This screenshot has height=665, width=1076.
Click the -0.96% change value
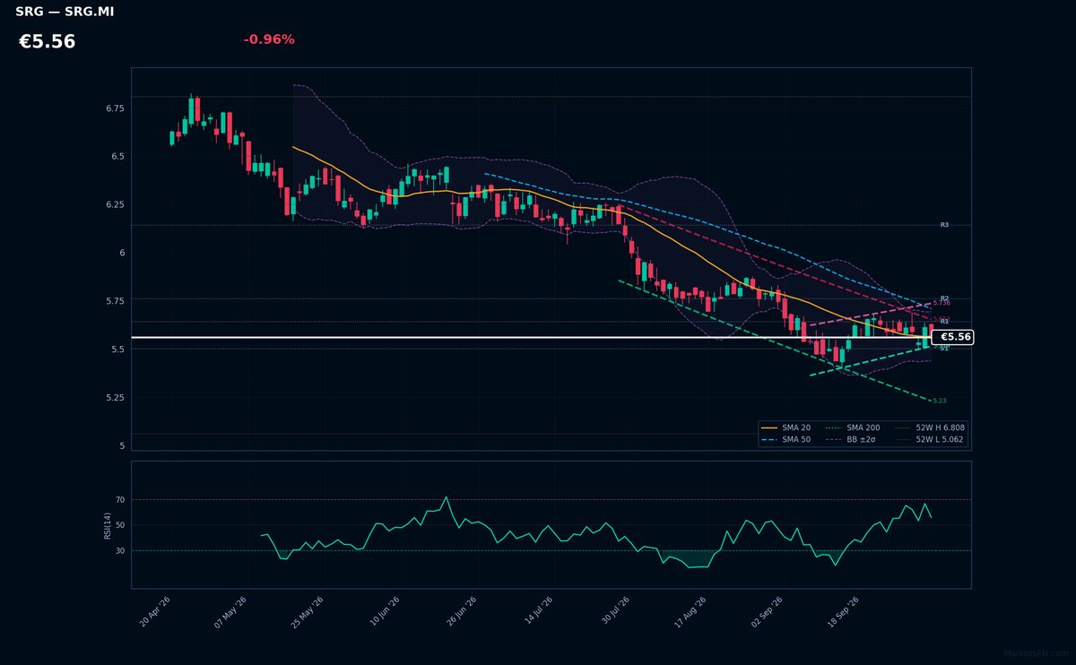(268, 39)
